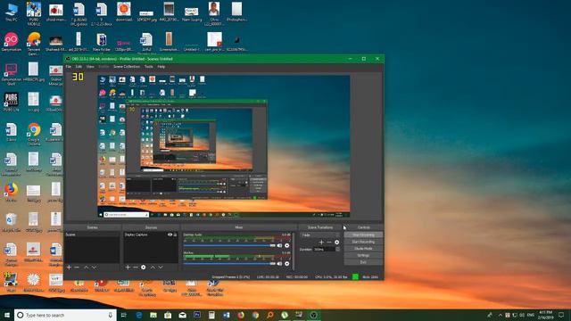
Task: Open transition properties gear icon
Action: 337,242
